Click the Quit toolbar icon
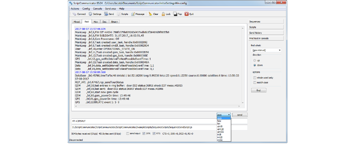 click(x=189, y=14)
